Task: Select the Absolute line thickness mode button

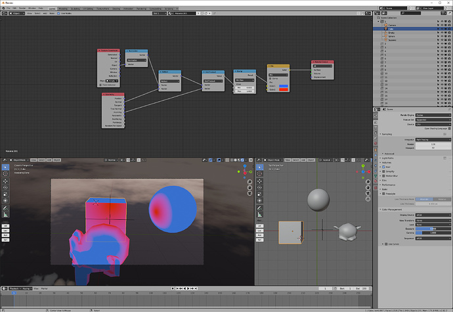Action: pos(424,199)
